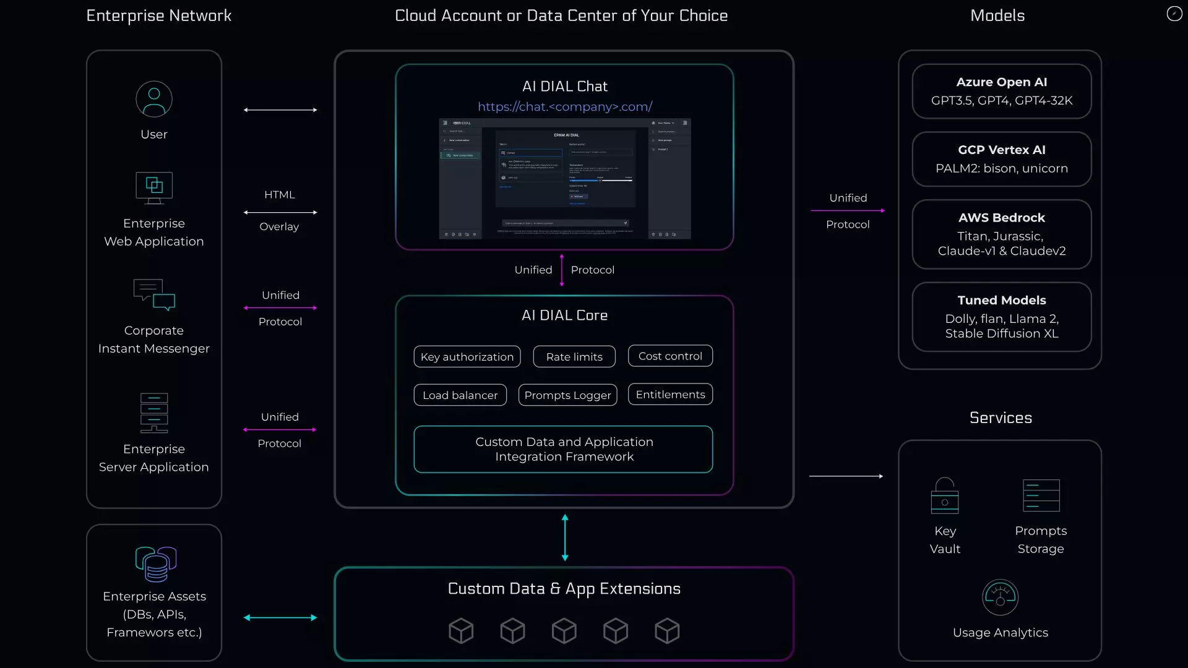This screenshot has height=668, width=1188.
Task: Click 'PALM2: bison, unicorn' text
Action: point(1002,168)
